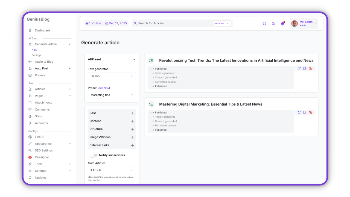
Task: Open Audio to Blog in sidebar
Action: pyautogui.click(x=44, y=62)
